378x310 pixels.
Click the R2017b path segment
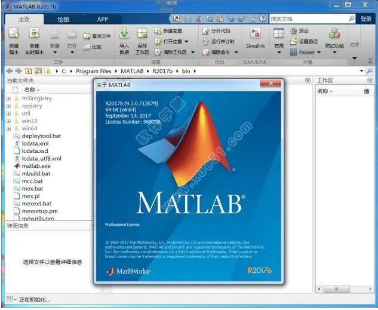tap(162, 71)
